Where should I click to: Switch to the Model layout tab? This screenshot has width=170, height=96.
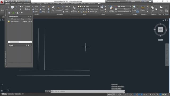pos(4,94)
